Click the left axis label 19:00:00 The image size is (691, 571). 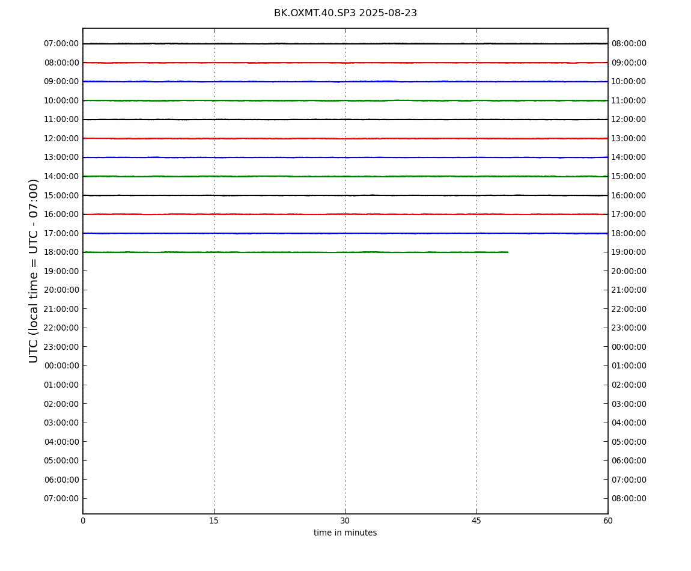pyautogui.click(x=61, y=271)
